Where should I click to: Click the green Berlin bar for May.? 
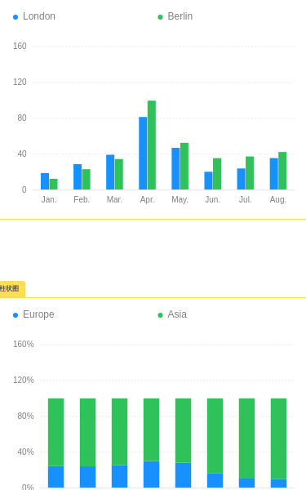click(x=184, y=167)
